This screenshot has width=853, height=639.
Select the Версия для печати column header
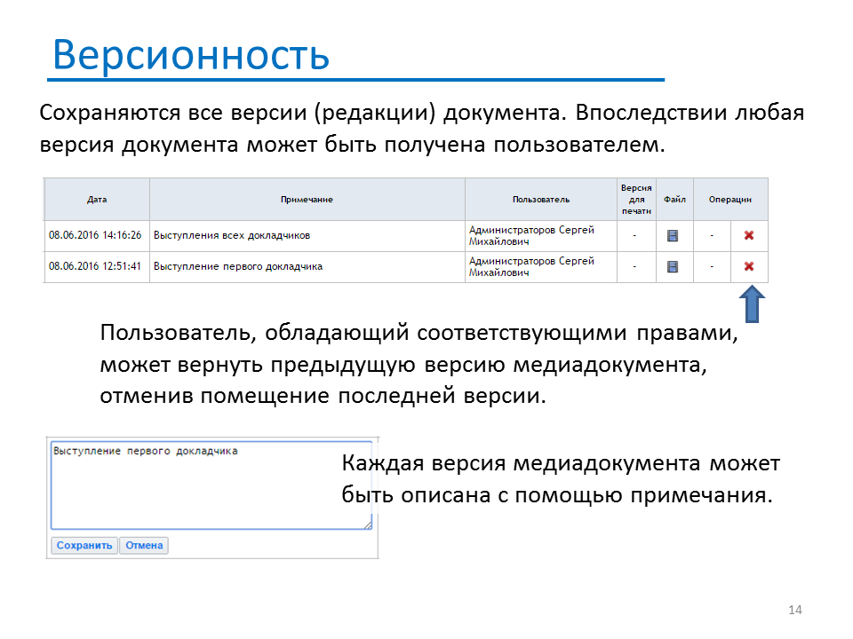[636, 200]
